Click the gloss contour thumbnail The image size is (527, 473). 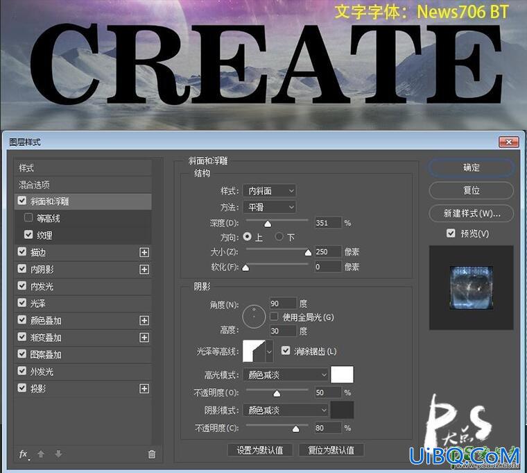(x=254, y=352)
